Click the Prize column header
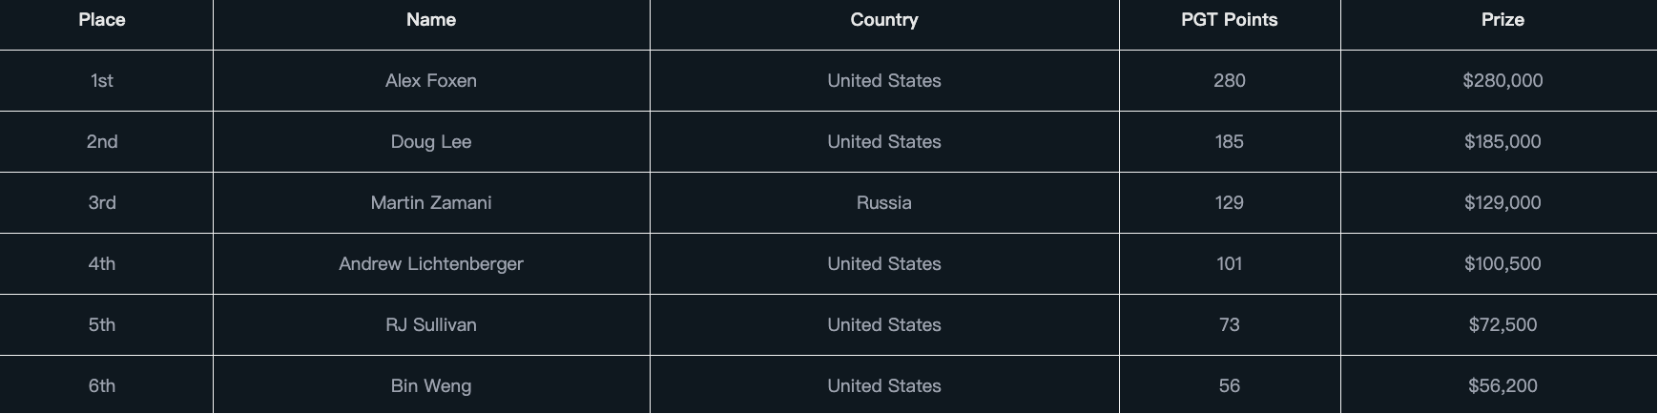Viewport: 1658px width, 414px height. (1503, 20)
